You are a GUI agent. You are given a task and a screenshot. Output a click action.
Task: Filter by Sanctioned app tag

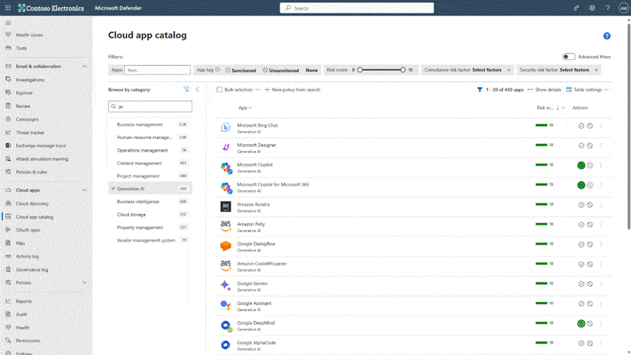click(240, 70)
